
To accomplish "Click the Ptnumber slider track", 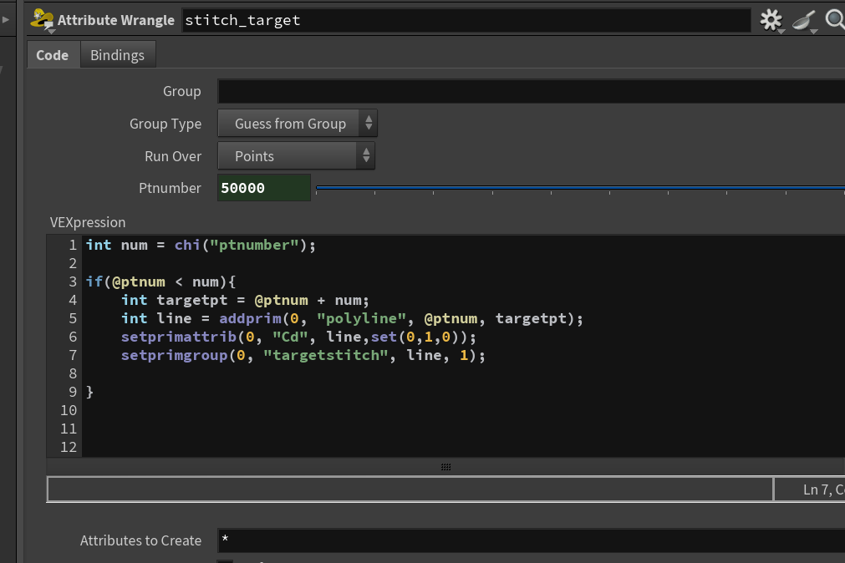I will [580, 188].
